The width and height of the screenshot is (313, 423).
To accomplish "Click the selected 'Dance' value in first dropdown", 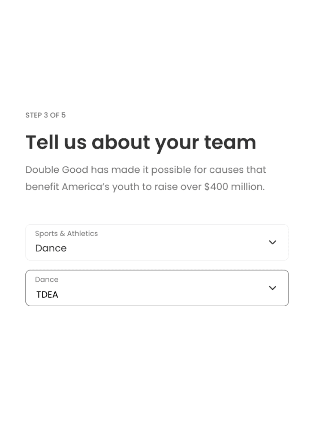I will click(x=51, y=248).
